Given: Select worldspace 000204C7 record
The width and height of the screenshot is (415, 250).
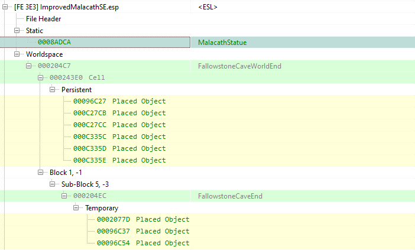Looking at the screenshot, I should tap(54, 66).
